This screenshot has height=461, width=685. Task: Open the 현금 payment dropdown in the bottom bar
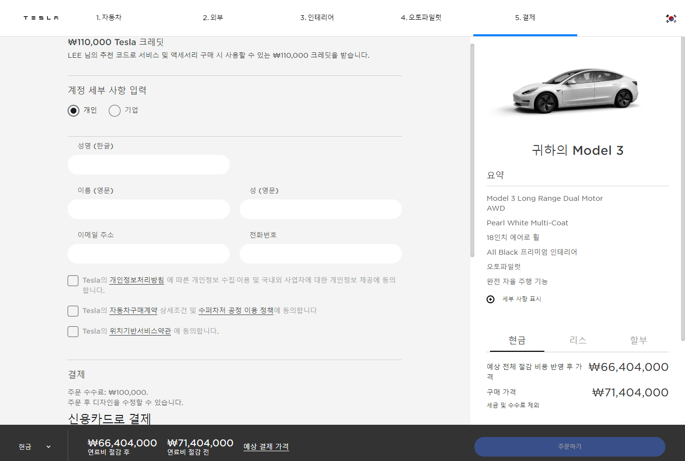(34, 447)
